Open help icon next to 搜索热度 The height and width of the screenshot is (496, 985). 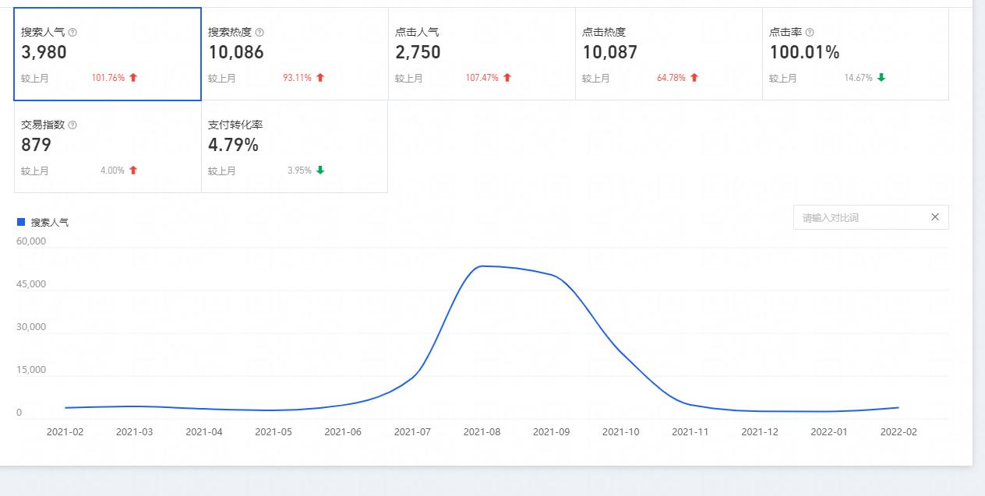pyautogui.click(x=259, y=33)
